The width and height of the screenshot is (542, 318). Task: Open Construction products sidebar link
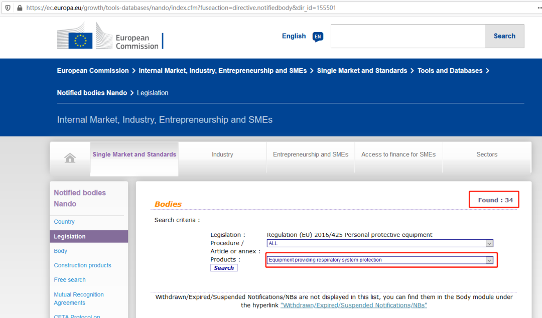tap(82, 265)
